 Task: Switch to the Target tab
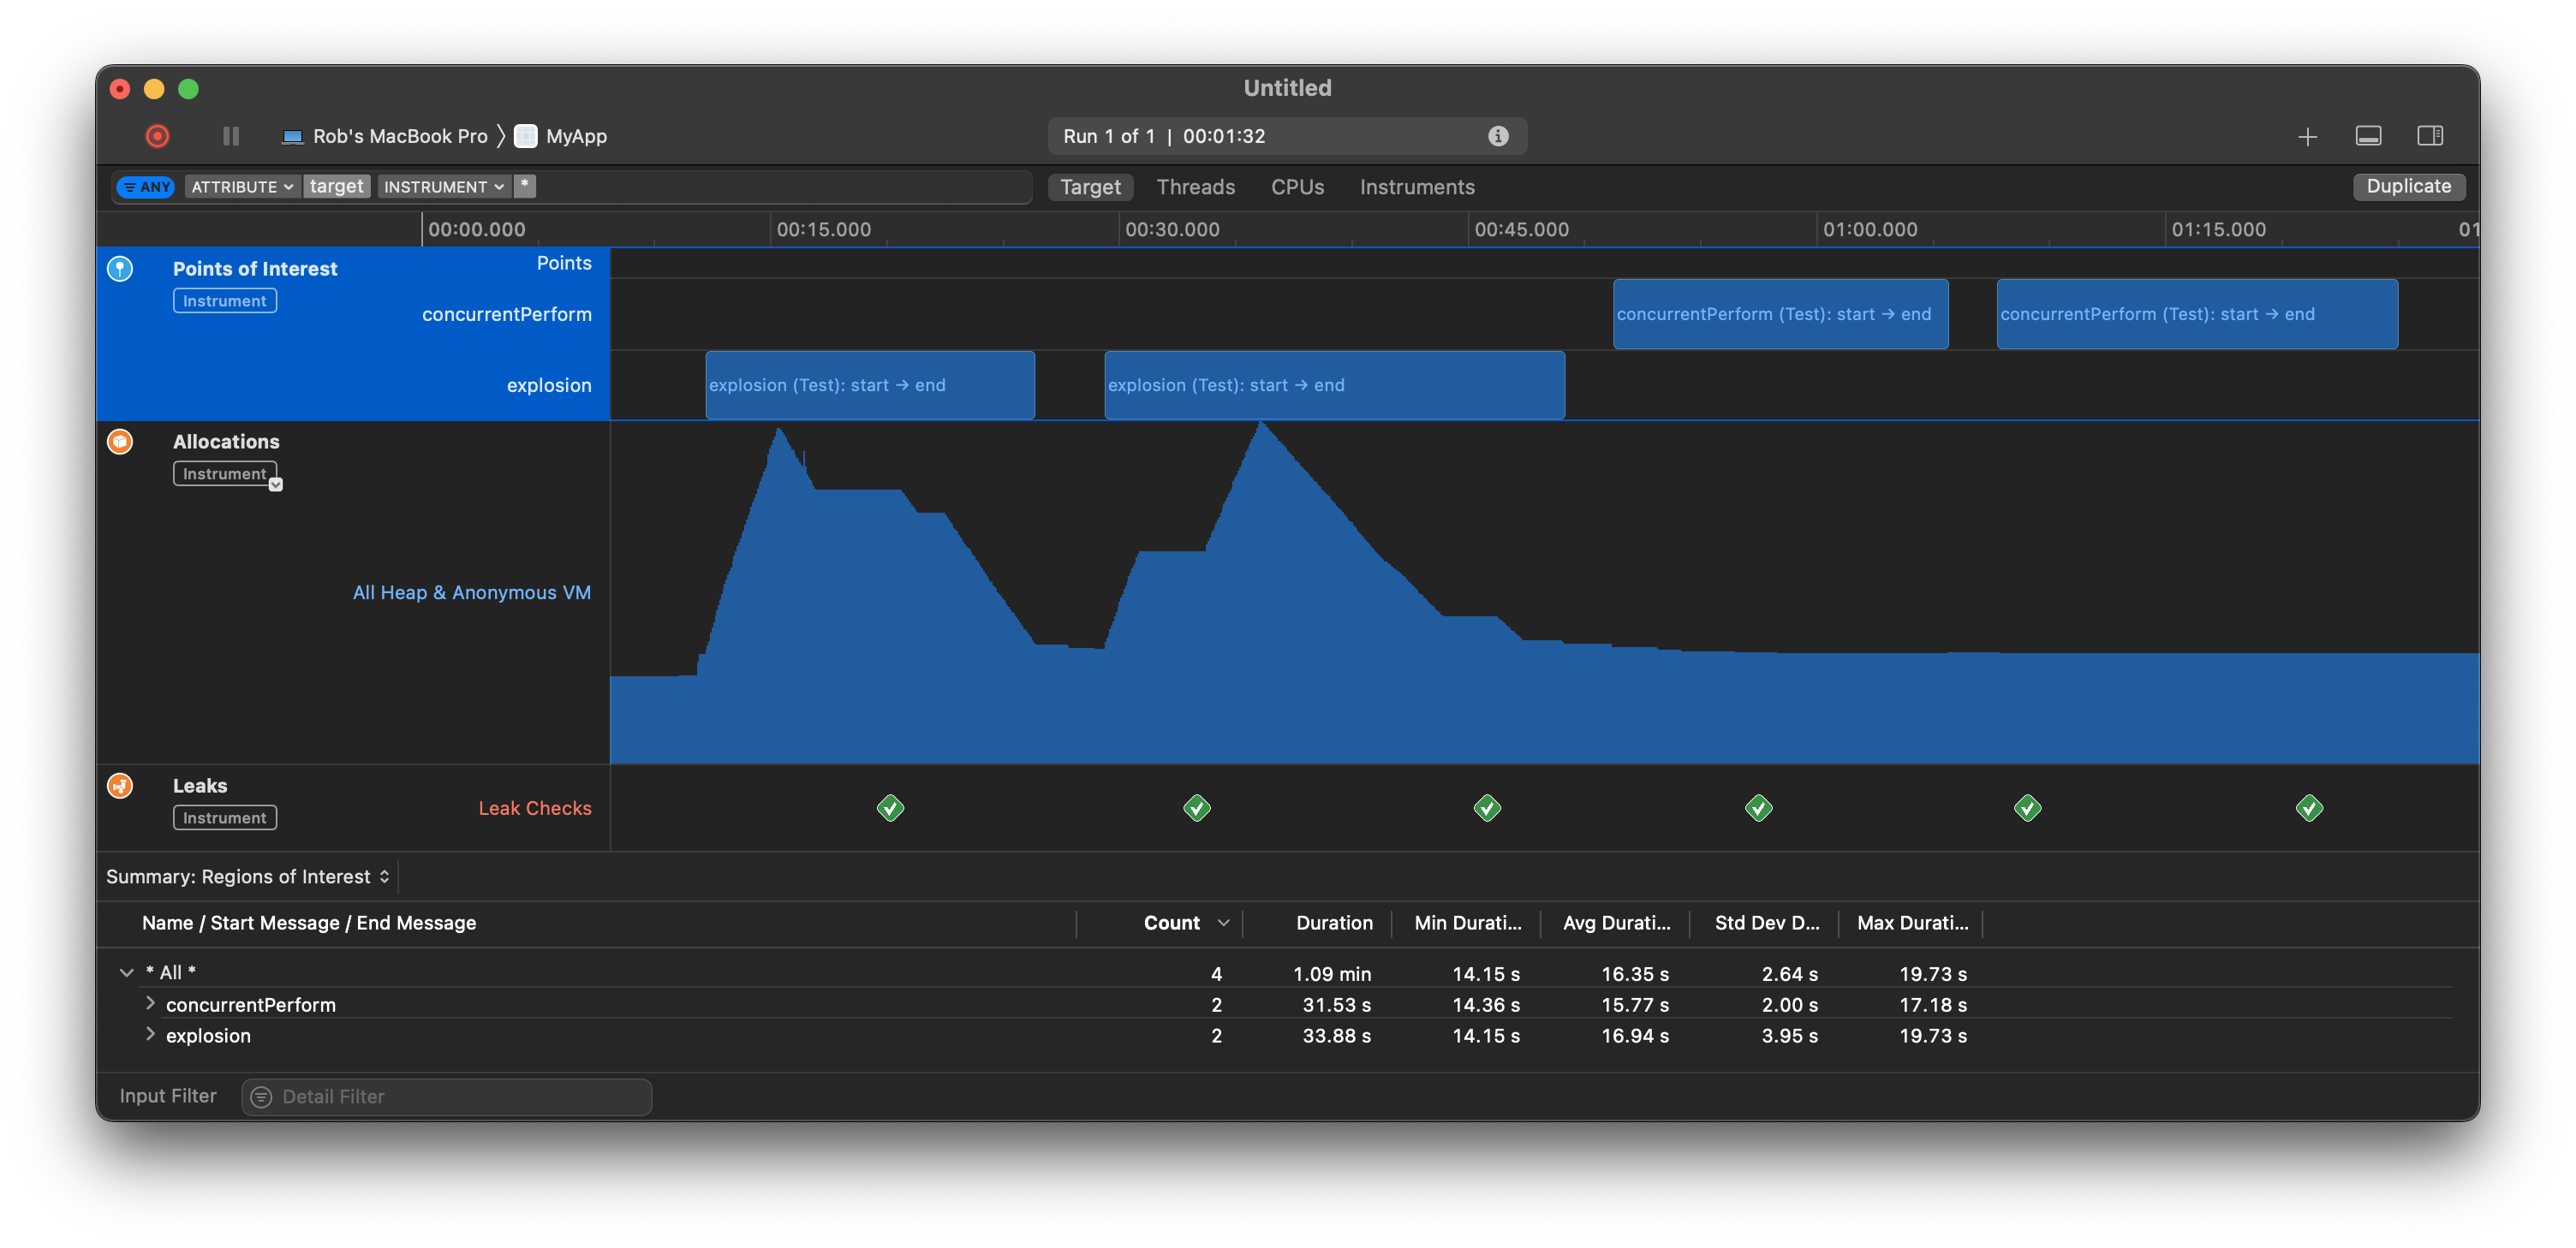point(1090,187)
